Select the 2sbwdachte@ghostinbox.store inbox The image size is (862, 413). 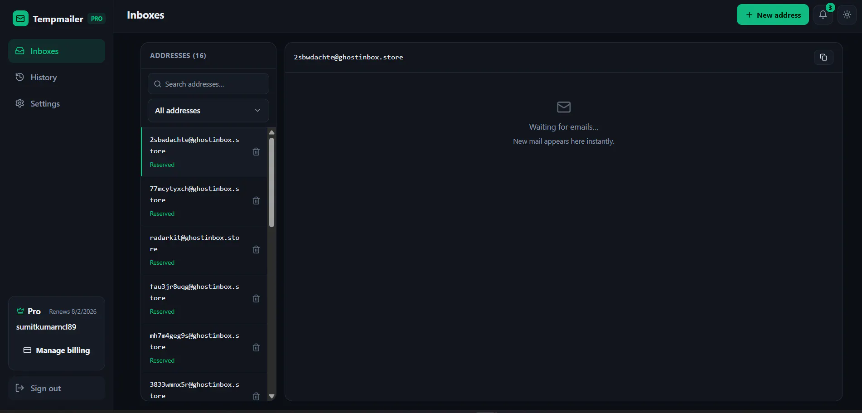click(204, 152)
